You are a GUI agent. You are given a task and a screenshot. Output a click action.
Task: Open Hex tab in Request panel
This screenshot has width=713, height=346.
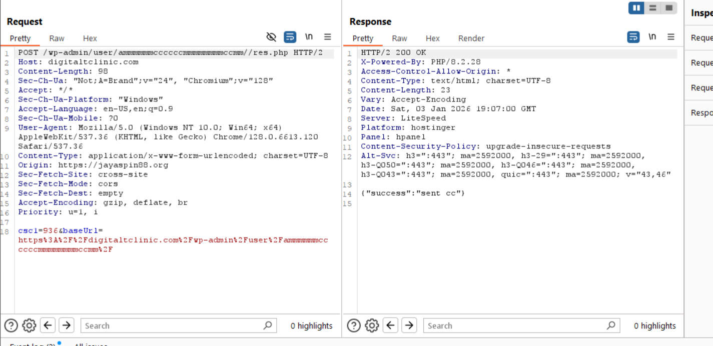click(90, 38)
